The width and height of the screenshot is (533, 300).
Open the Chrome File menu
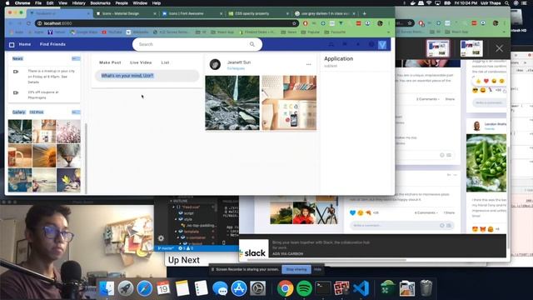38,3
